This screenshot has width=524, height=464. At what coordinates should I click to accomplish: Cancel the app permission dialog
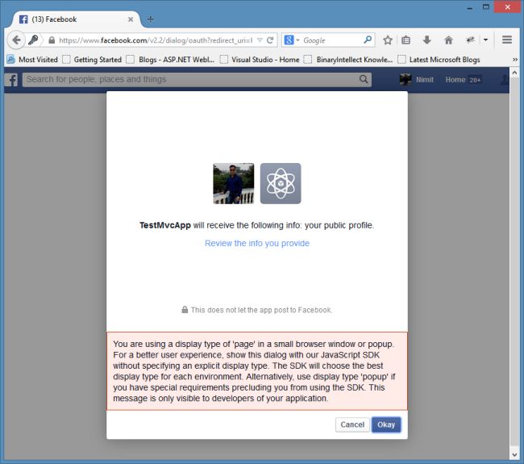click(352, 424)
